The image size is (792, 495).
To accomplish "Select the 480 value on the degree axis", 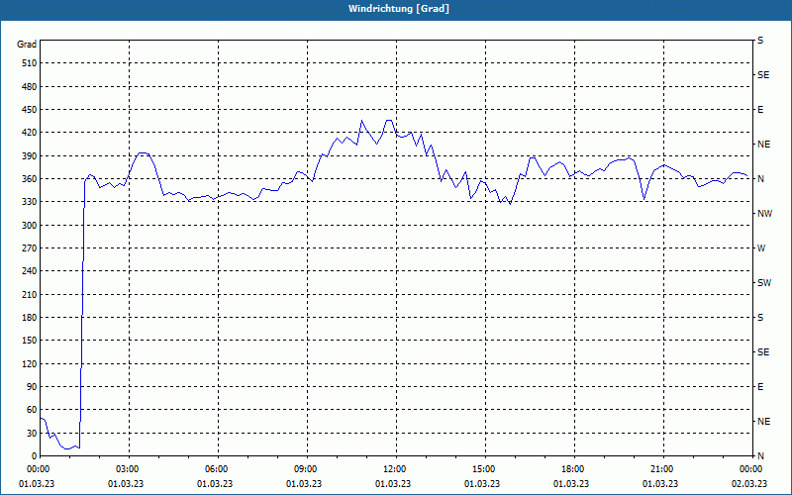I will [x=30, y=87].
